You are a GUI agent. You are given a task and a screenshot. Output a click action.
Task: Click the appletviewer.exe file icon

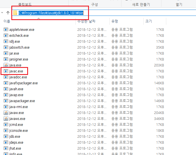pyautogui.click(x=6, y=30)
